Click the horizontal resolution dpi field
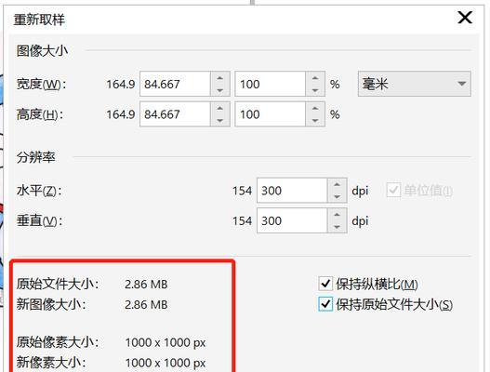Image resolution: width=490 pixels, height=372 pixels. point(292,191)
